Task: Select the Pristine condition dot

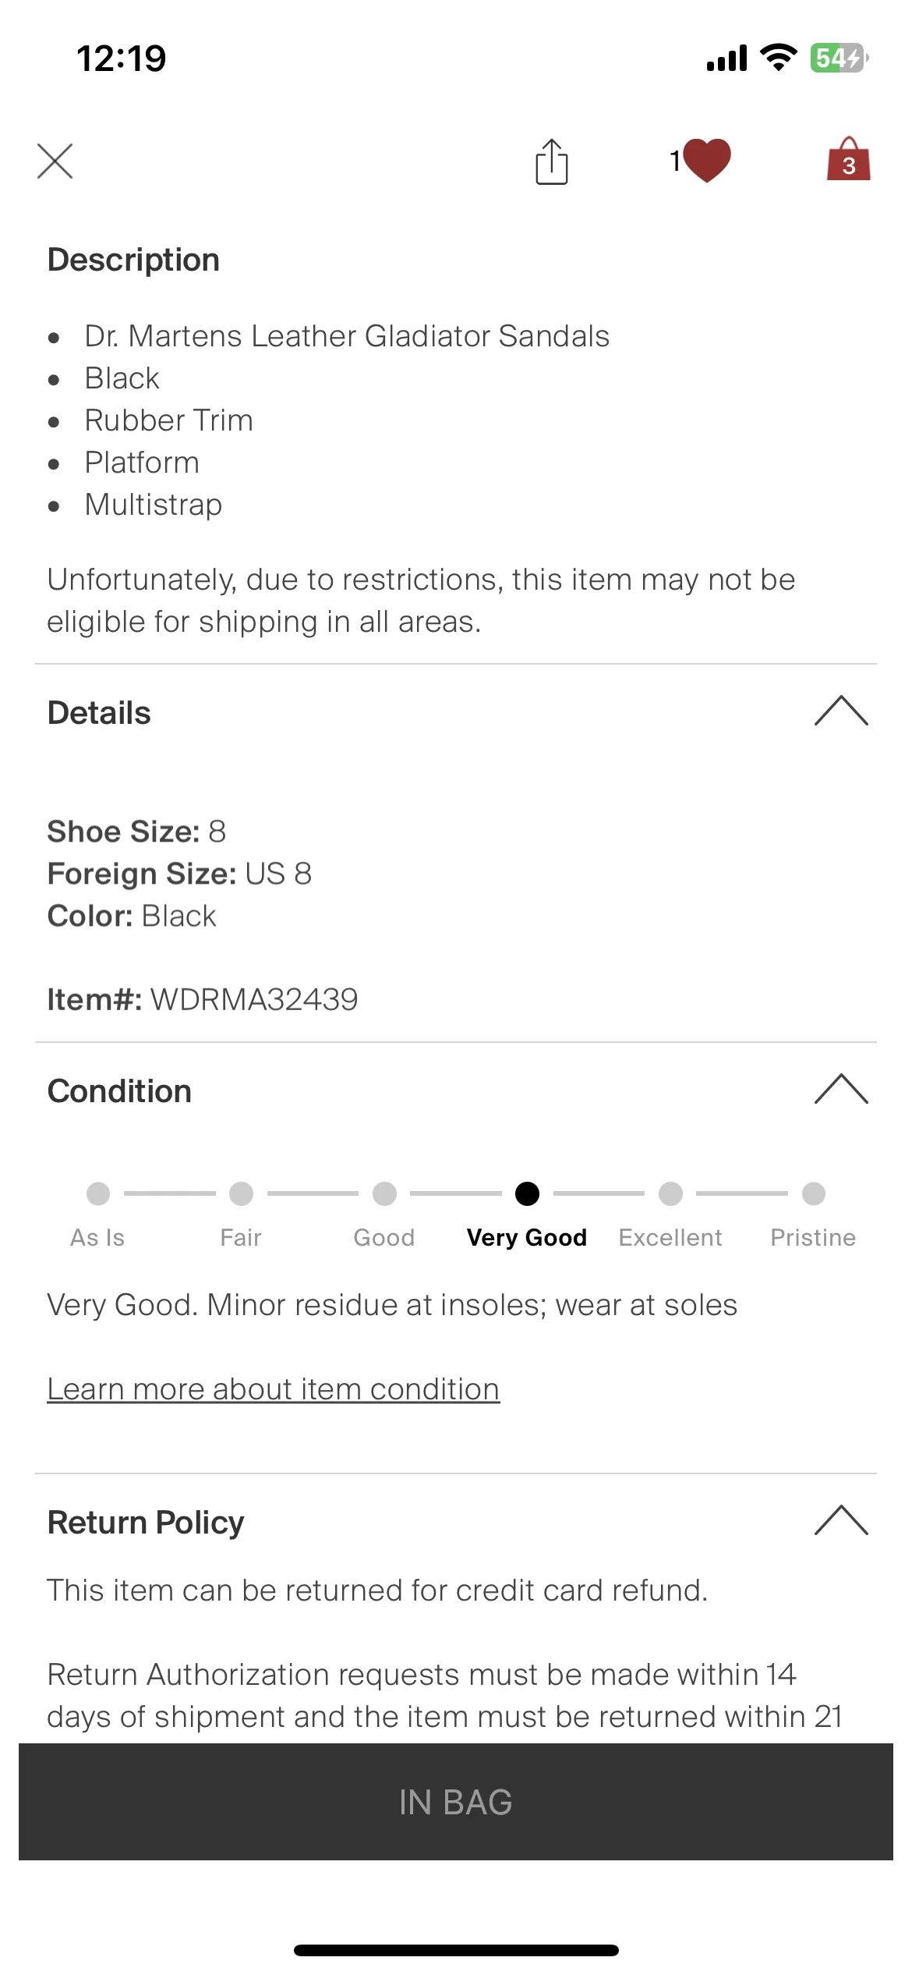Action: (x=814, y=1193)
